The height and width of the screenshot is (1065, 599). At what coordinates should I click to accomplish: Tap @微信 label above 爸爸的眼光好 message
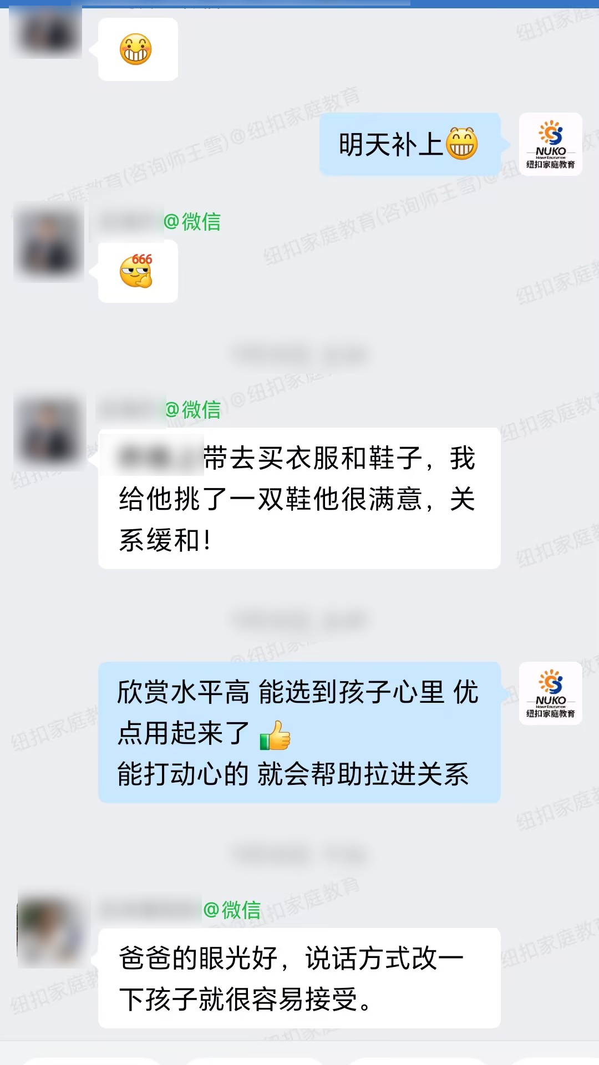(x=232, y=910)
